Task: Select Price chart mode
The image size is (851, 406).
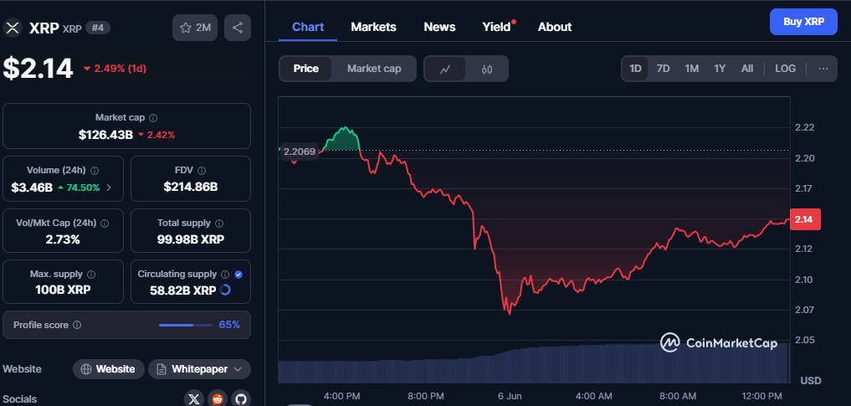Action: point(306,69)
